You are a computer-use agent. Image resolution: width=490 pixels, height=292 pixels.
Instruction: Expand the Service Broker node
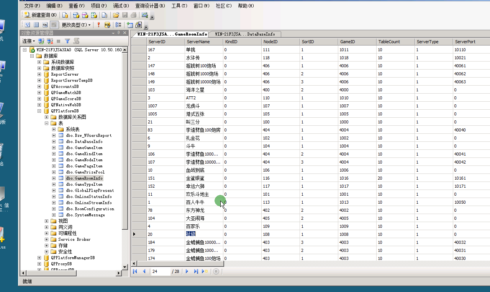click(x=46, y=239)
